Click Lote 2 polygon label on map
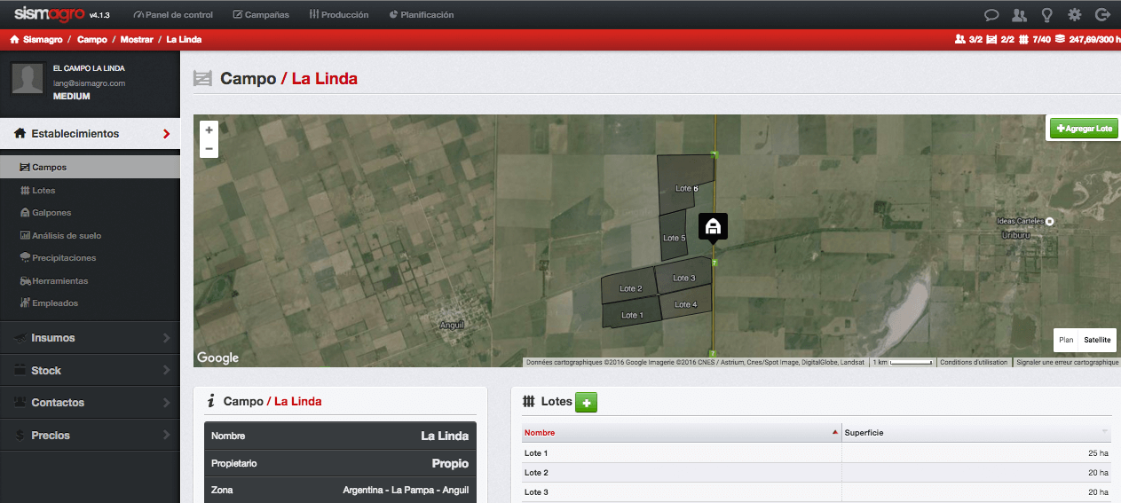The height and width of the screenshot is (503, 1121). 631,288
